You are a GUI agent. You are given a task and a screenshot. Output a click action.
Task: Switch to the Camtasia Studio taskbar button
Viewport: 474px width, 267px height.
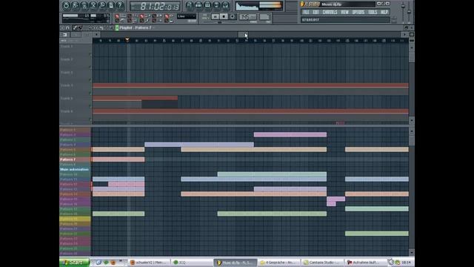point(323,263)
